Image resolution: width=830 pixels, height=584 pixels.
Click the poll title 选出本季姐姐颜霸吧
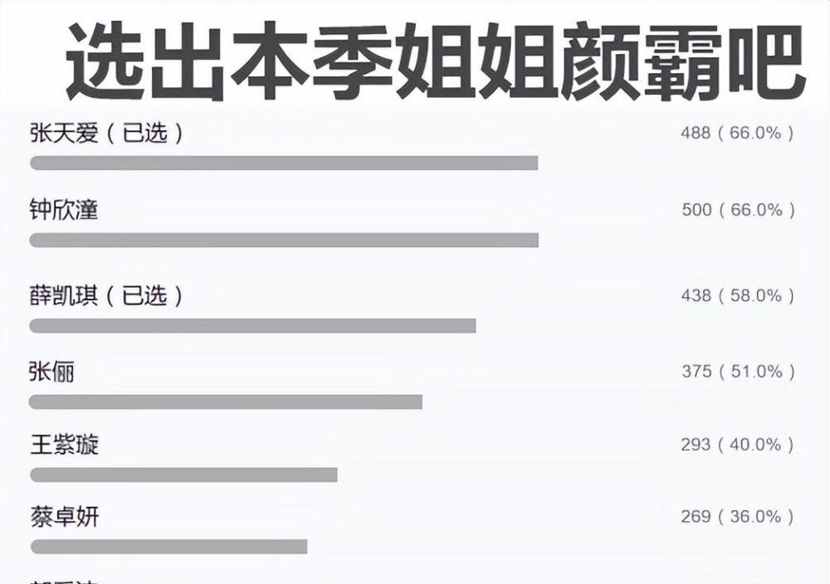[x=437, y=61]
